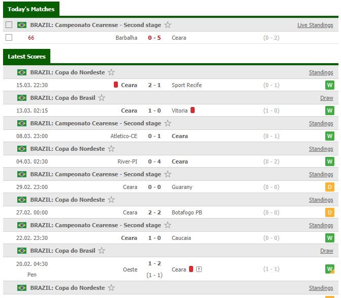Viewport: 341px width, 298px height.
Task: Star Campeonato Cearense above Caucaia match
Action: point(168,225)
